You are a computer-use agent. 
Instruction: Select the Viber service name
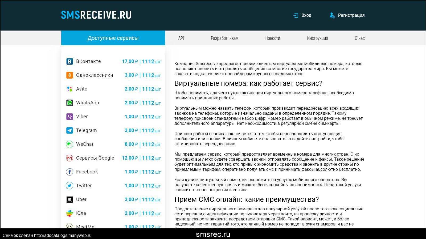[x=82, y=117]
